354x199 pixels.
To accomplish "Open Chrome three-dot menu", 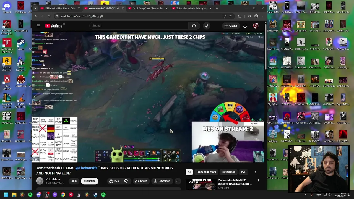I will 263,16.
